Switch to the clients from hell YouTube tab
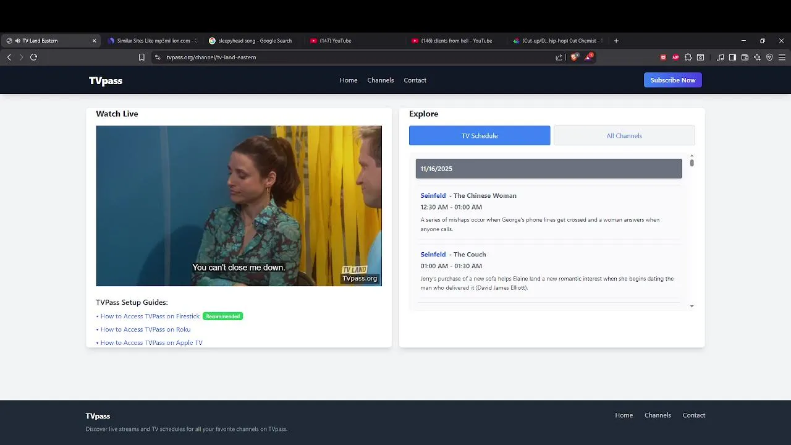Viewport: 791px width, 445px height. 457,41
